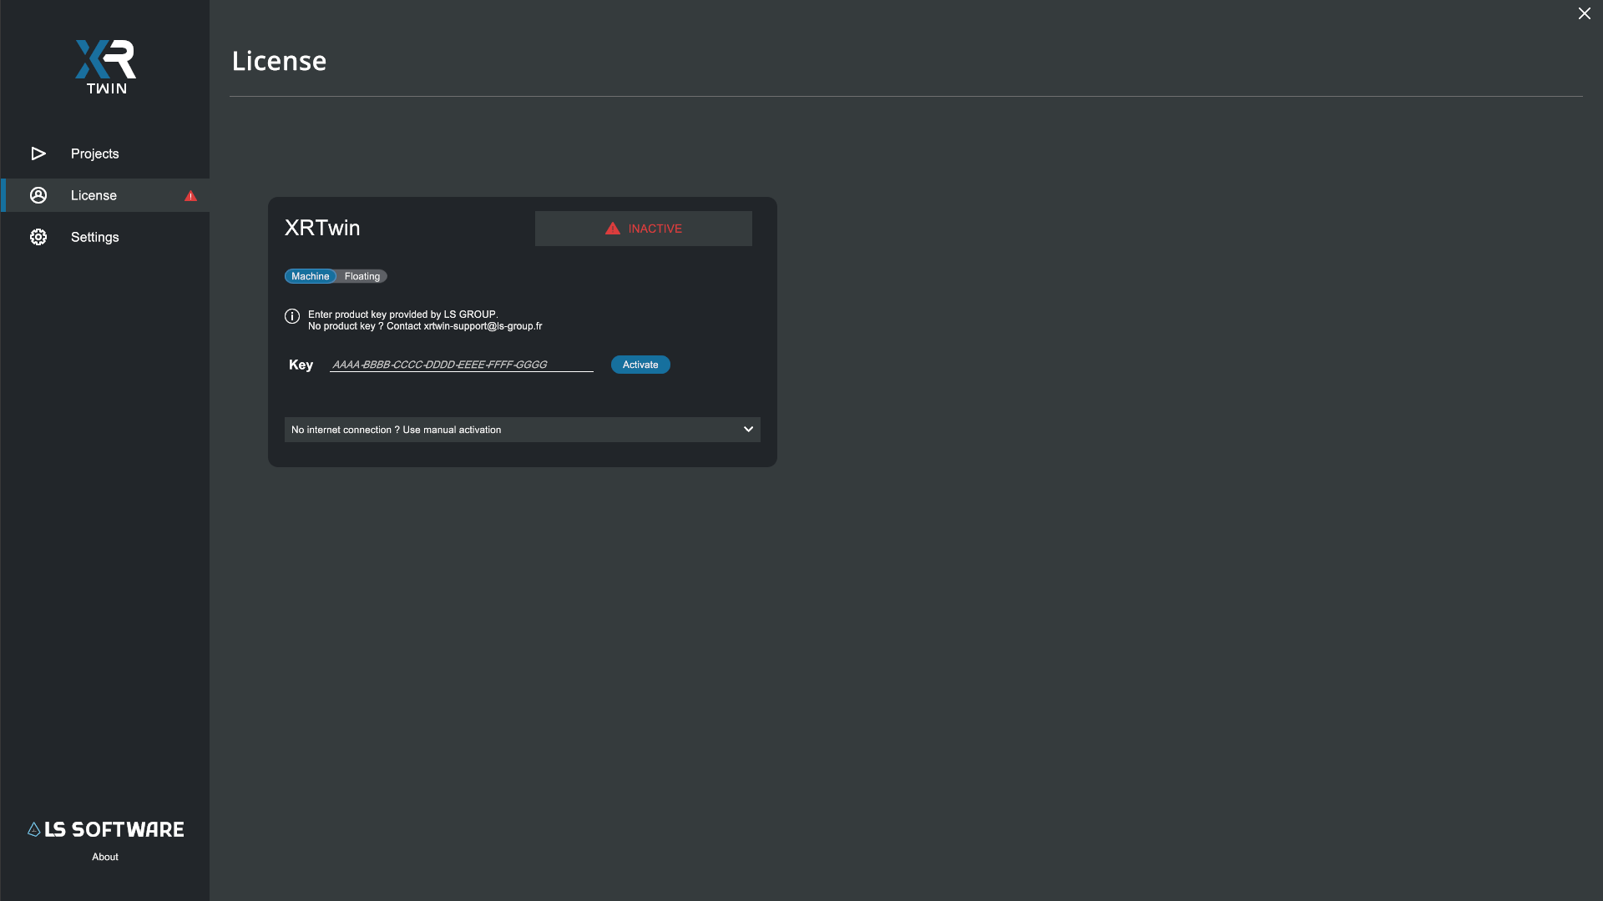1603x901 pixels.
Task: Open the About link
Action: [105, 857]
